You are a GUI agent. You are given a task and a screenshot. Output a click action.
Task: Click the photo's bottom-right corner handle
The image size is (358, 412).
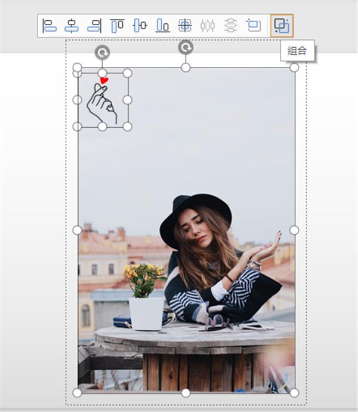pyautogui.click(x=294, y=393)
